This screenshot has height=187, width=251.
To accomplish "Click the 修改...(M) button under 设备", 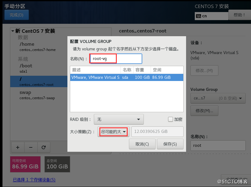I will (204, 70).
